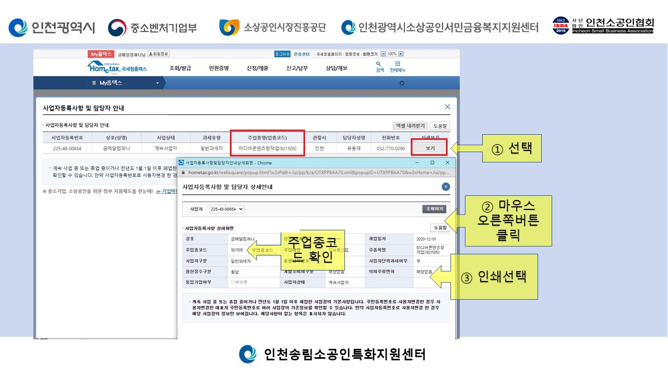Open the 조회/발급 menu

pyautogui.click(x=180, y=68)
